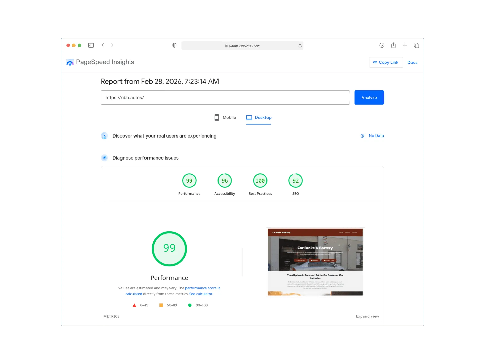Open the See calculator link
The image size is (485, 364).
(x=201, y=294)
